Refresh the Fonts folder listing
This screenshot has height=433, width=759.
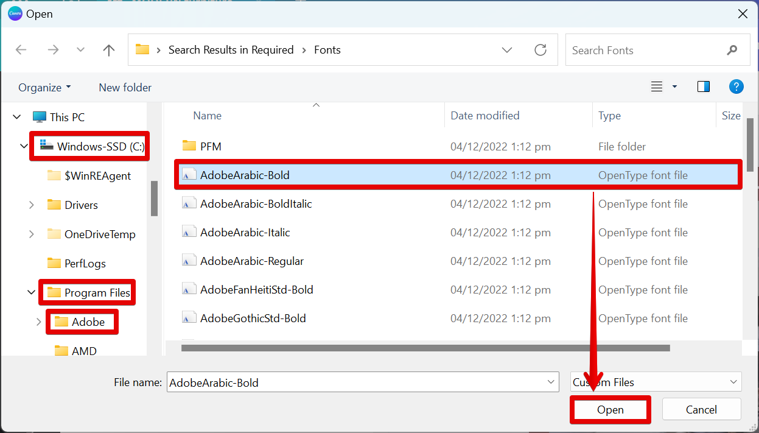(540, 50)
